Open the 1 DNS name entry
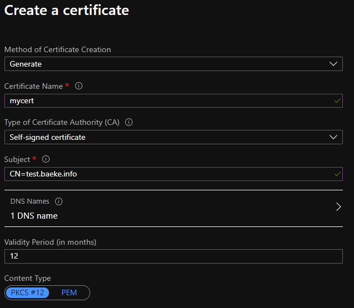Screen dimensions: 354x308 [34, 215]
